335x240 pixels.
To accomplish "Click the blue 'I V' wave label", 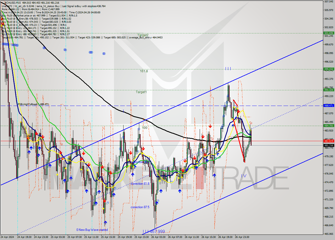I will pos(244,176).
